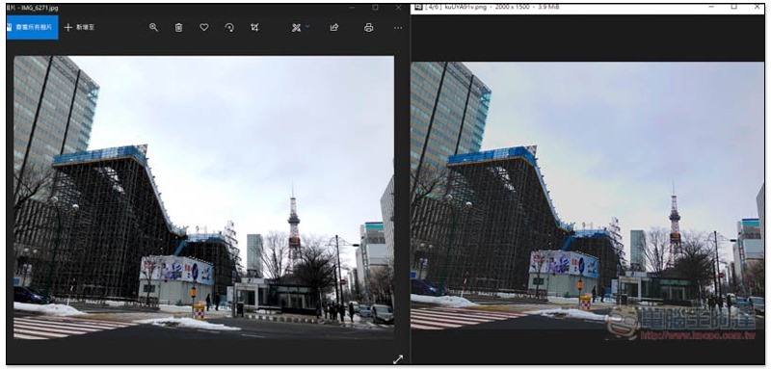Click the blue See all photos button

(x=32, y=28)
